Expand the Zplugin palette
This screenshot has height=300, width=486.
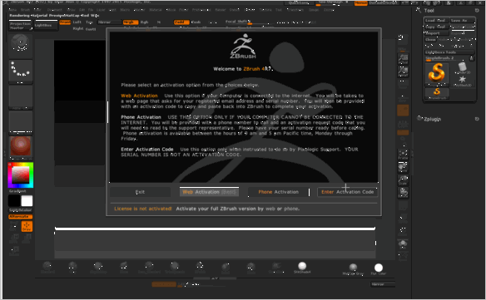[x=433, y=119]
